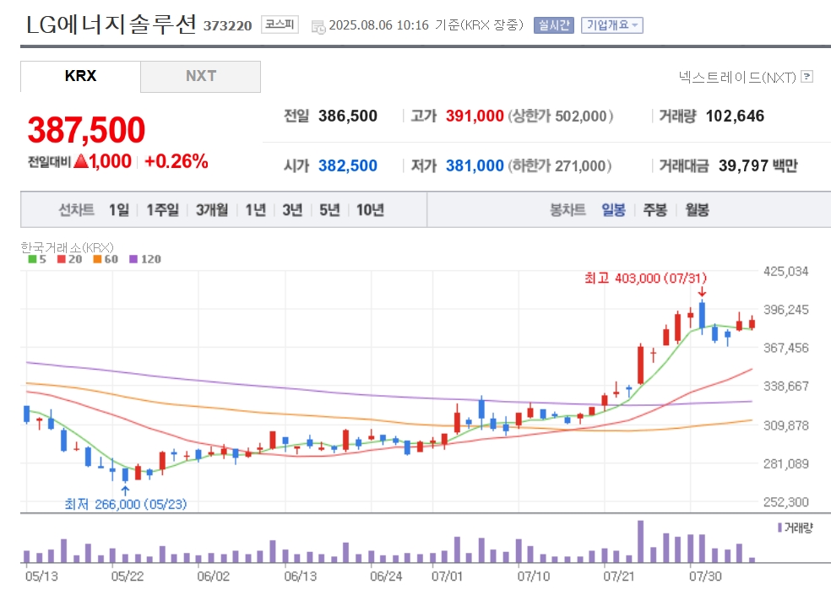Click the 최저 266,000 low marker arrow

point(125,491)
